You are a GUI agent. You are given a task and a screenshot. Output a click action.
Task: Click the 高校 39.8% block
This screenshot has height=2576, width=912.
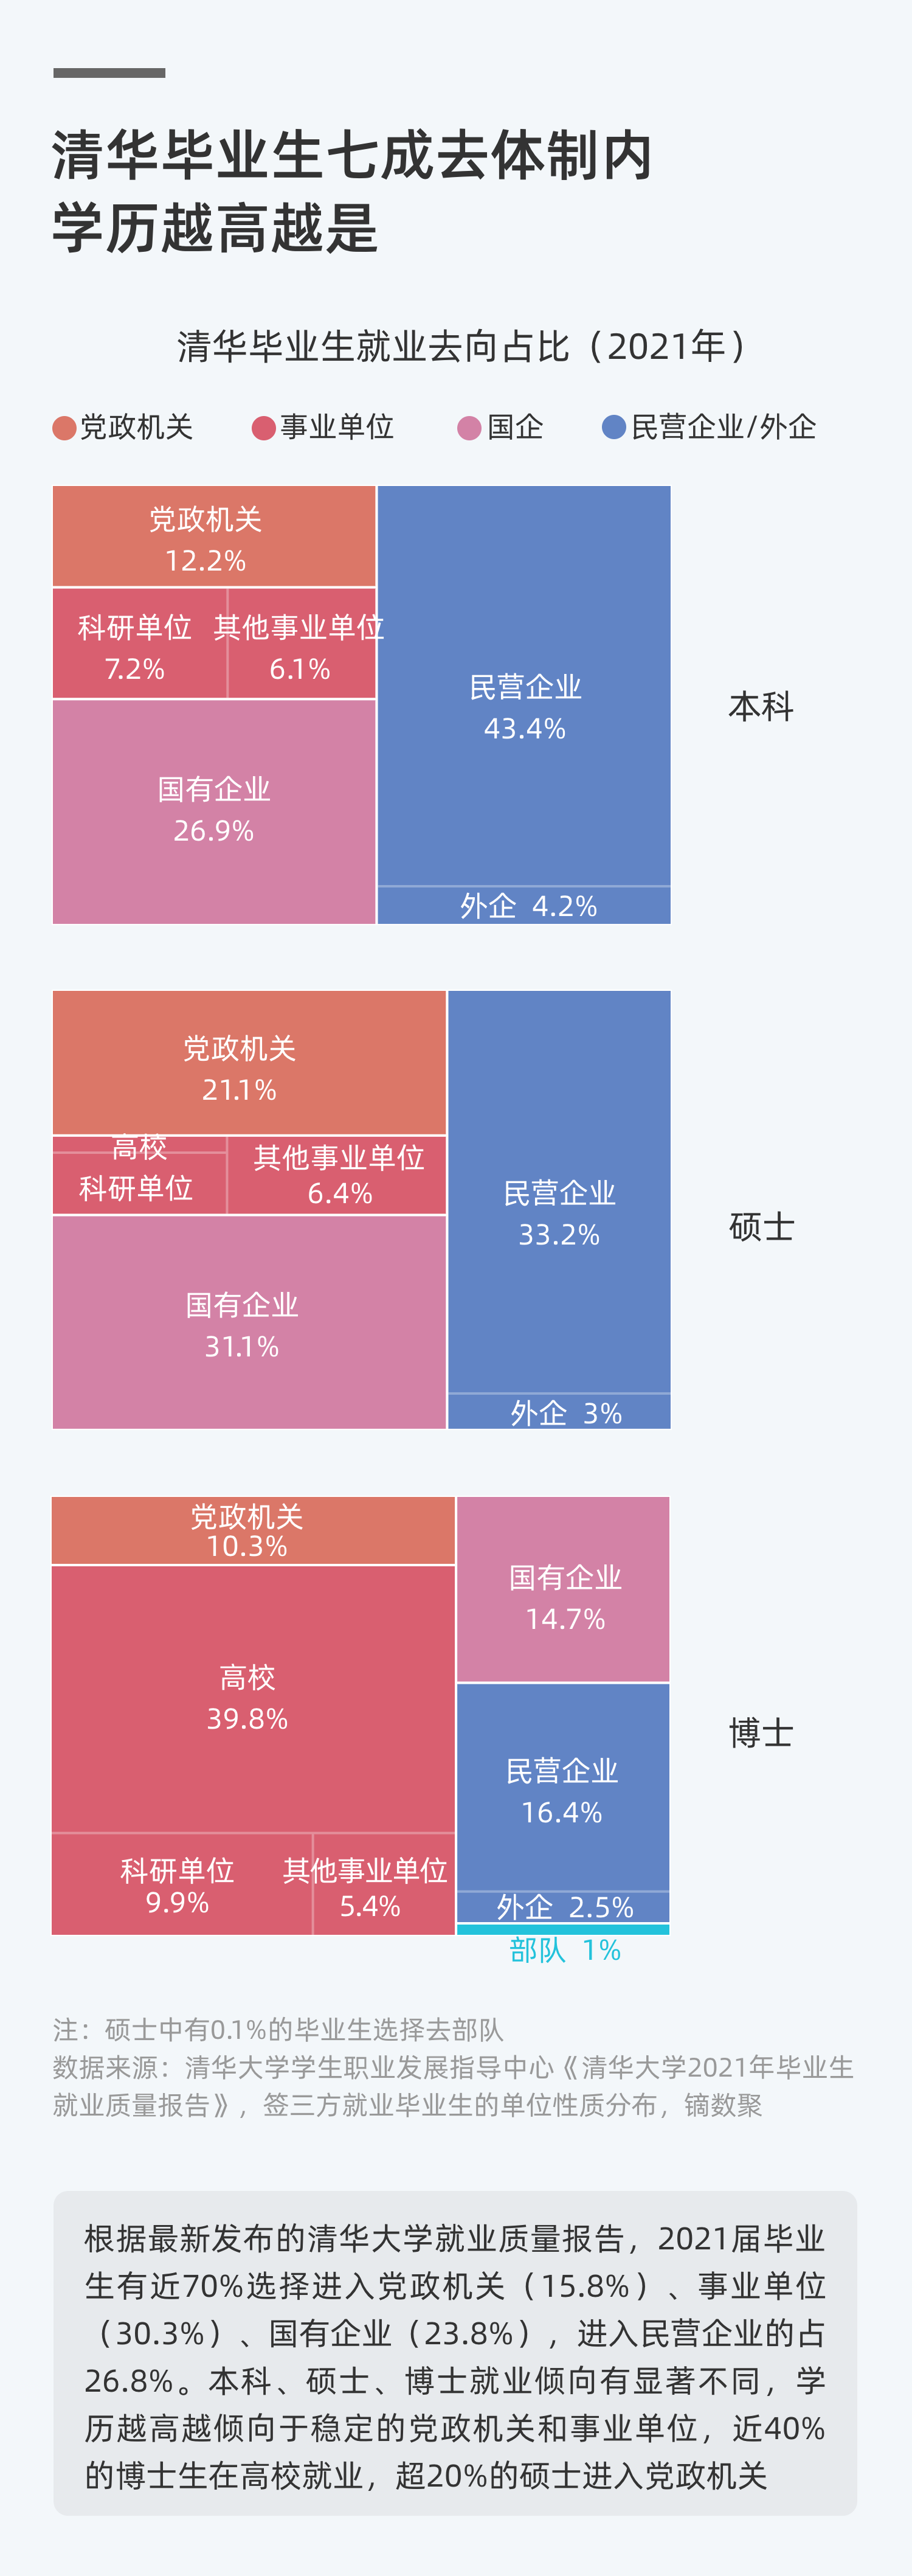tap(253, 1698)
